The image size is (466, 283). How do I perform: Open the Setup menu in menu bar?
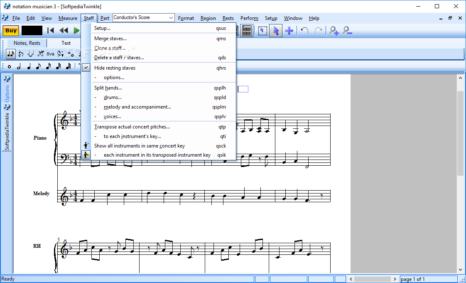pyautogui.click(x=271, y=18)
